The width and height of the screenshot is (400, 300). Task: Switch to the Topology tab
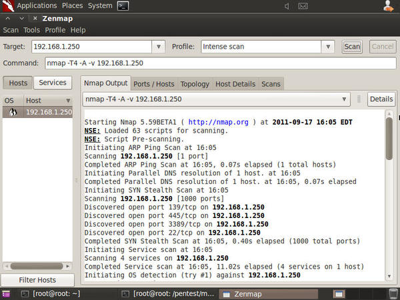click(x=195, y=84)
